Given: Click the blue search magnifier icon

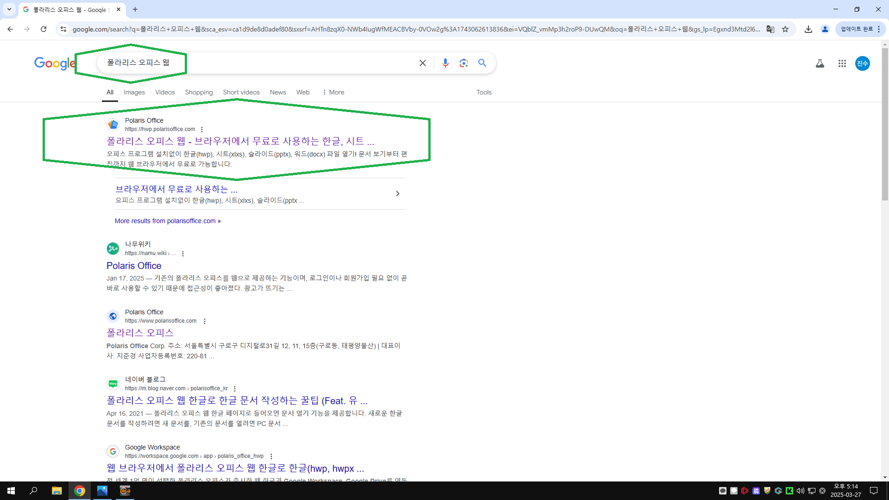Looking at the screenshot, I should [x=482, y=63].
